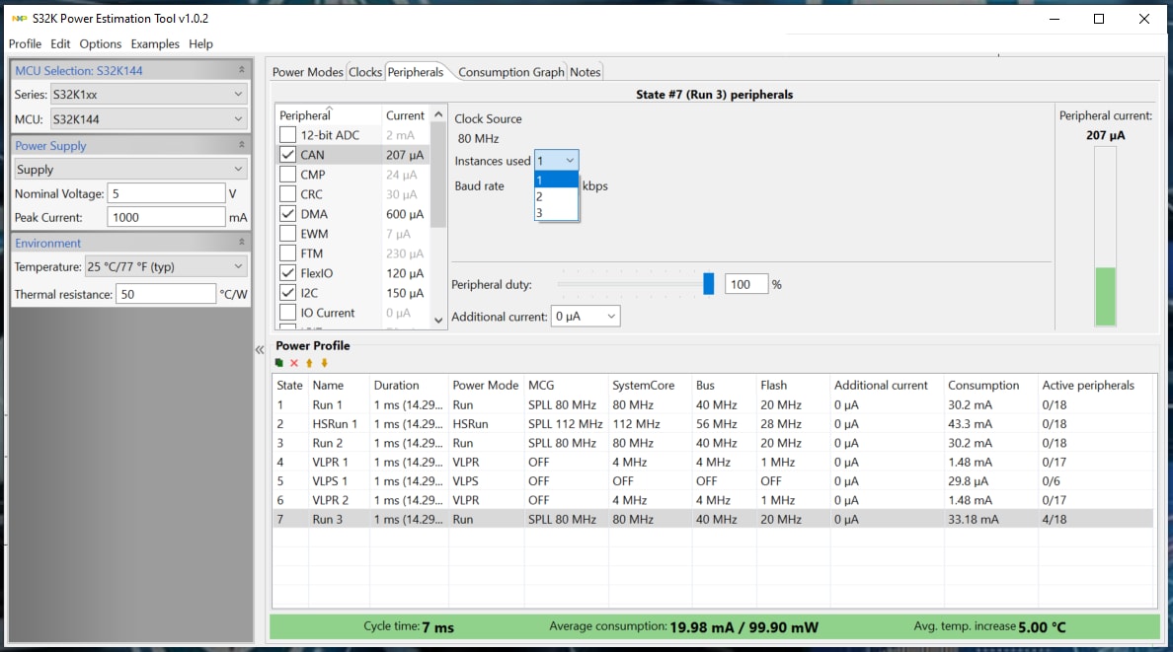
Task: Click the red X delete state icon
Action: (x=294, y=363)
